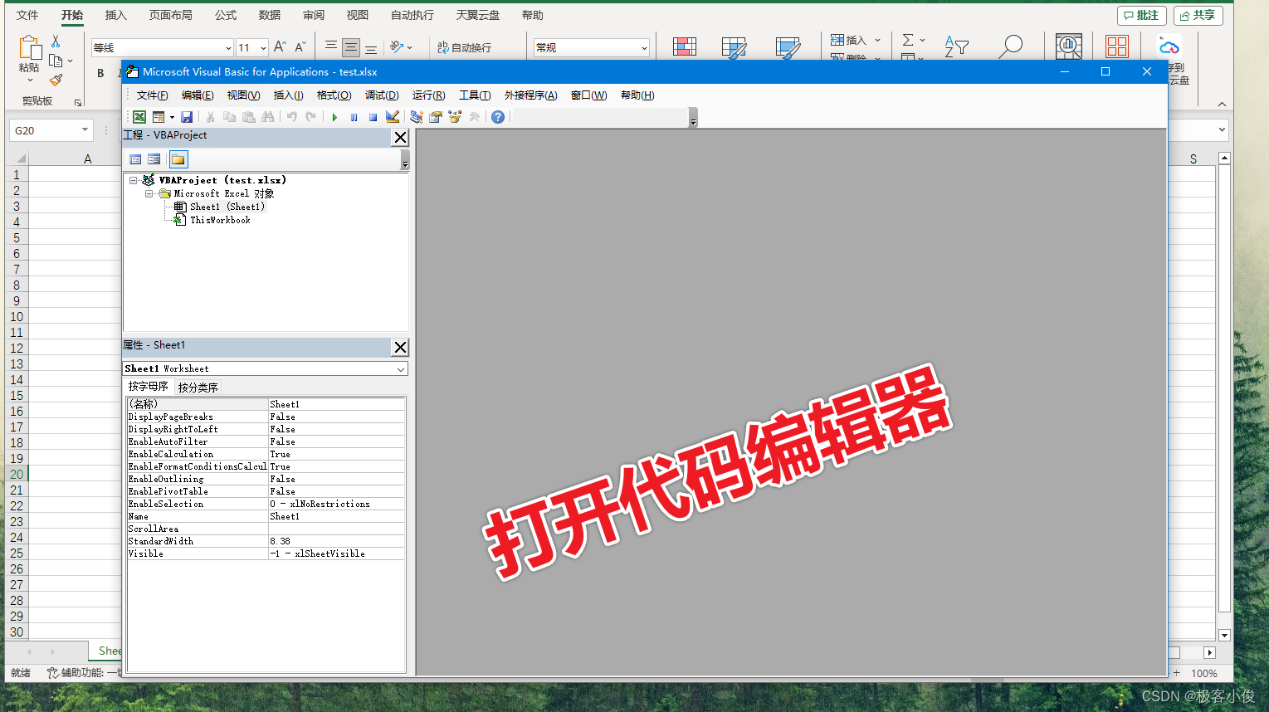Click the Reset stop square icon
Image resolution: width=1269 pixels, height=712 pixels.
point(373,117)
